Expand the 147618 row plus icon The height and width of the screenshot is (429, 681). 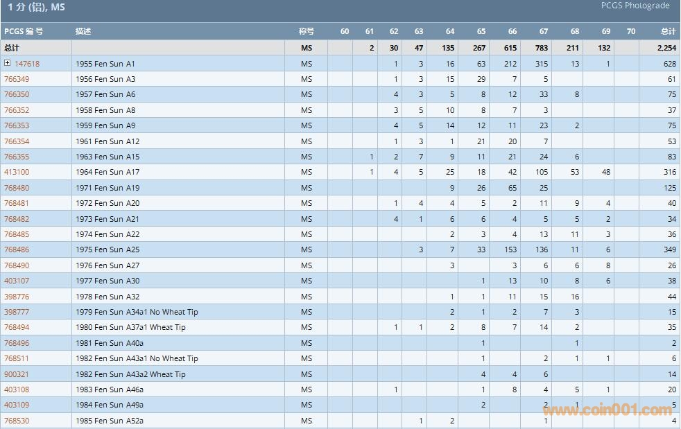tap(8, 63)
